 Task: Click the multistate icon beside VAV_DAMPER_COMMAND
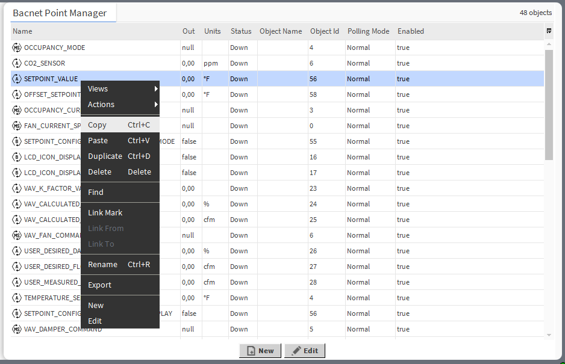[x=16, y=329]
